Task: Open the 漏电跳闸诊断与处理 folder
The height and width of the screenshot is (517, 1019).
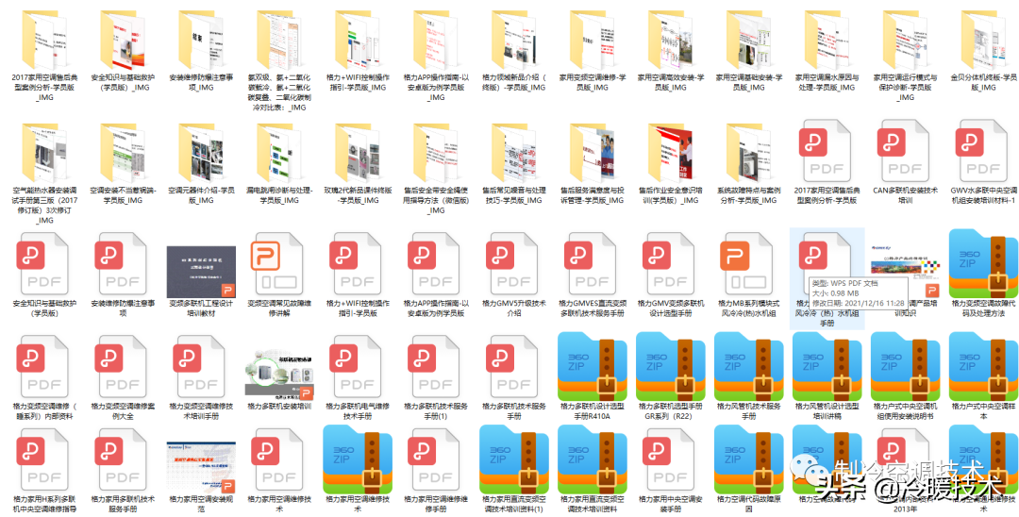Action: pyautogui.click(x=279, y=152)
